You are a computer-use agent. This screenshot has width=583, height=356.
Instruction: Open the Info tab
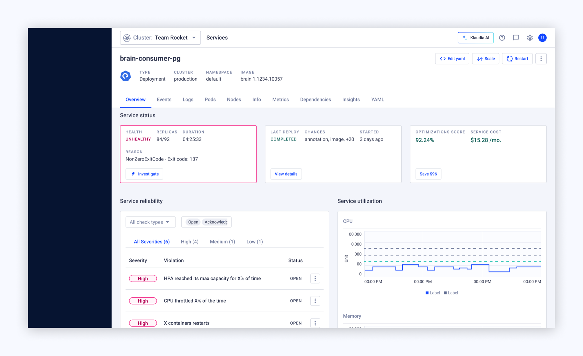pos(257,99)
